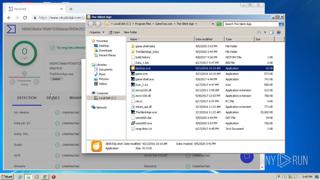Select game-shell.exe icon
320x180 pixels.
(x=133, y=79)
